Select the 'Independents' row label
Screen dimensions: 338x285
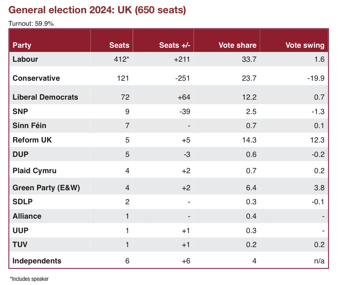coord(37,261)
